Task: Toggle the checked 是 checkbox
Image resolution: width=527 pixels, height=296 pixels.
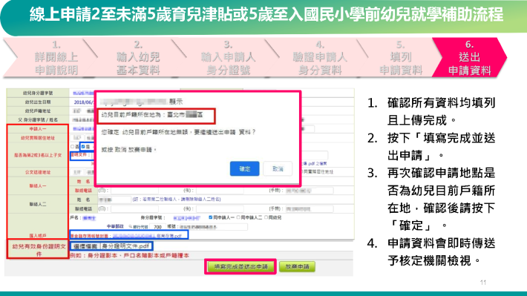Action: pos(83,147)
